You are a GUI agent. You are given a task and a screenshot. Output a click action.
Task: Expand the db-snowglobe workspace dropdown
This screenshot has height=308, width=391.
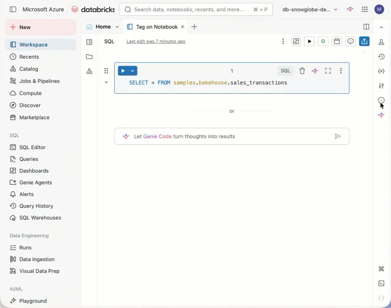pos(310,9)
